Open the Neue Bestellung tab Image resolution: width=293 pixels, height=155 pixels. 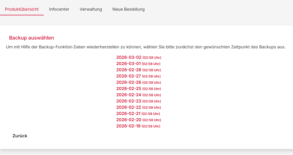(x=129, y=9)
